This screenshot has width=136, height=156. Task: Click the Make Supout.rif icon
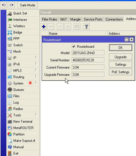click(x=10, y=141)
